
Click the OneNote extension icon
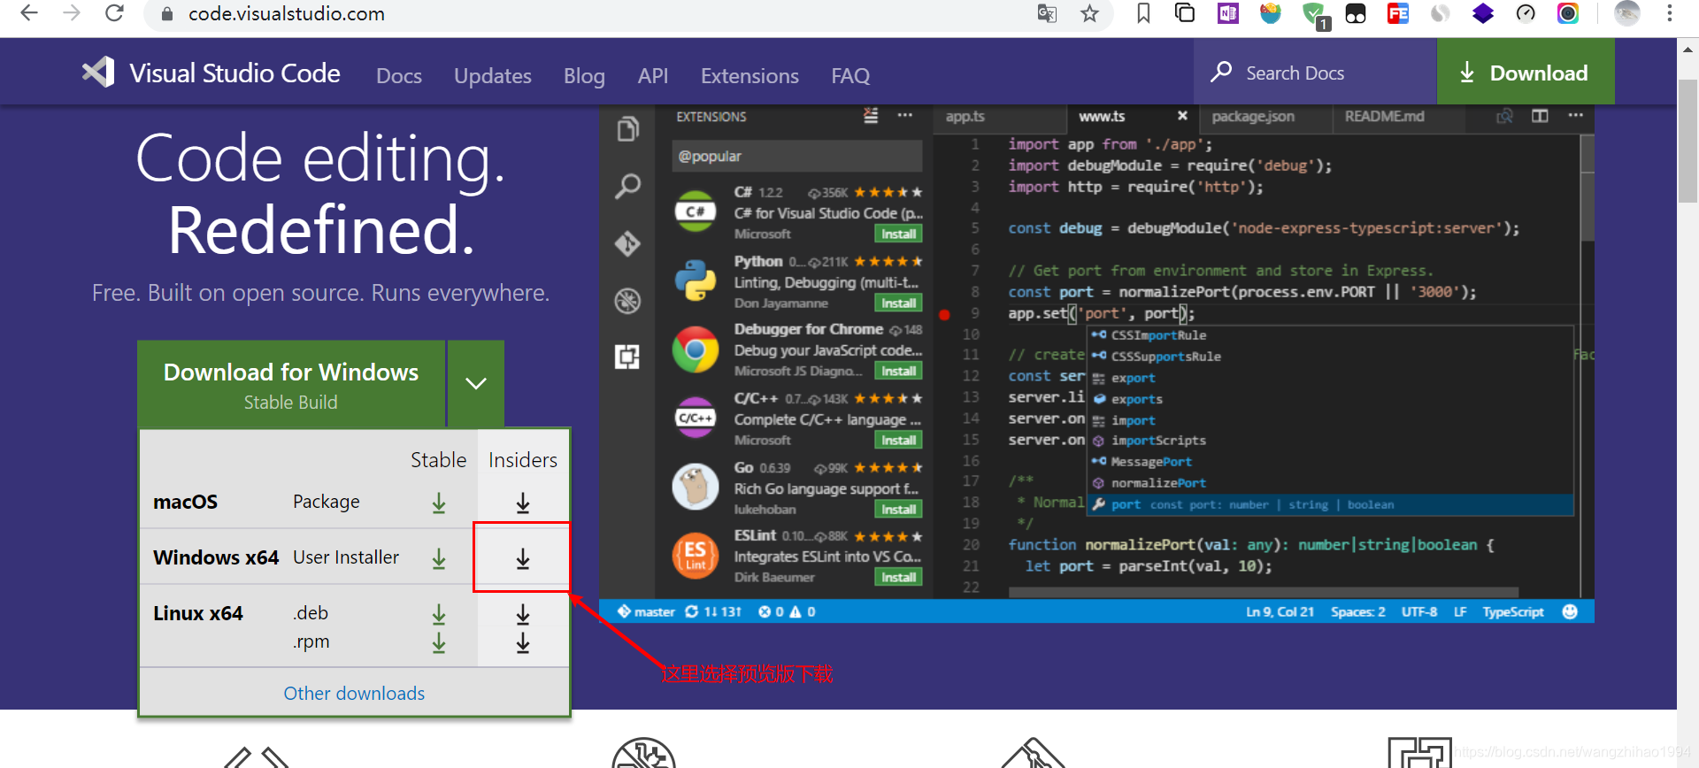click(x=1227, y=13)
